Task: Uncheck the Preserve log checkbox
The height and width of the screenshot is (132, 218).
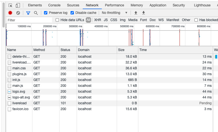Action: coord(46,13)
